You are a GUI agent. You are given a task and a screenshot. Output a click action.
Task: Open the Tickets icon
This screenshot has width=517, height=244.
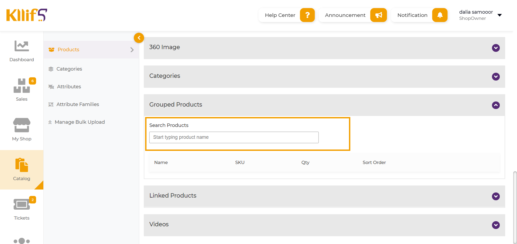[22, 205]
